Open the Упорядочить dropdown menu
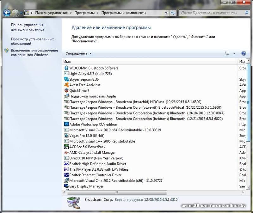 [x=79, y=53]
